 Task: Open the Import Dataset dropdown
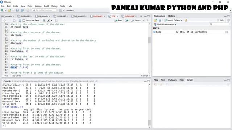tap(173, 20)
